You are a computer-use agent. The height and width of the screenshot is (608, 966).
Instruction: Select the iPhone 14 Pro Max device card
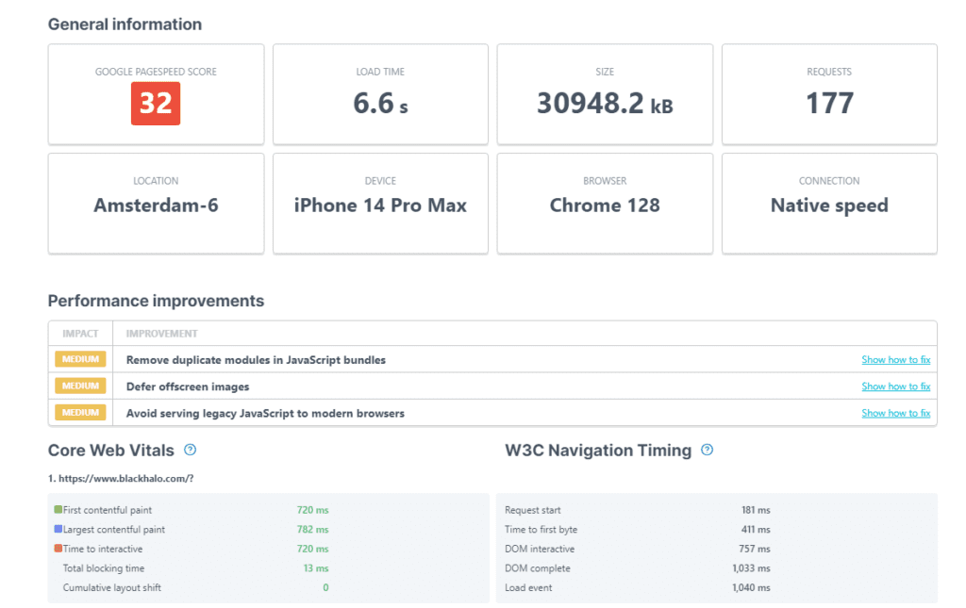coord(379,203)
